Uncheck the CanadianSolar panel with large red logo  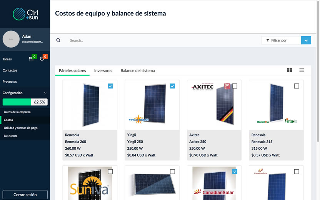coord(235,172)
